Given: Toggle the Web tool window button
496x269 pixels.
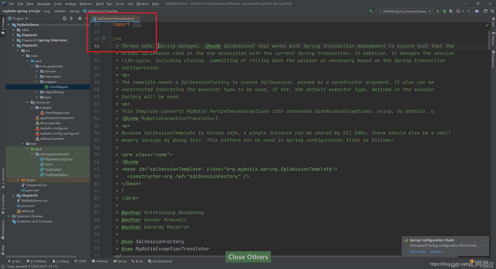Looking at the screenshot, I should tap(3, 250).
